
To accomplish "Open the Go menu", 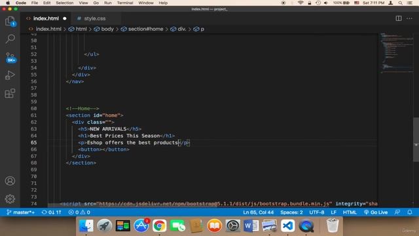I will coord(96,3).
